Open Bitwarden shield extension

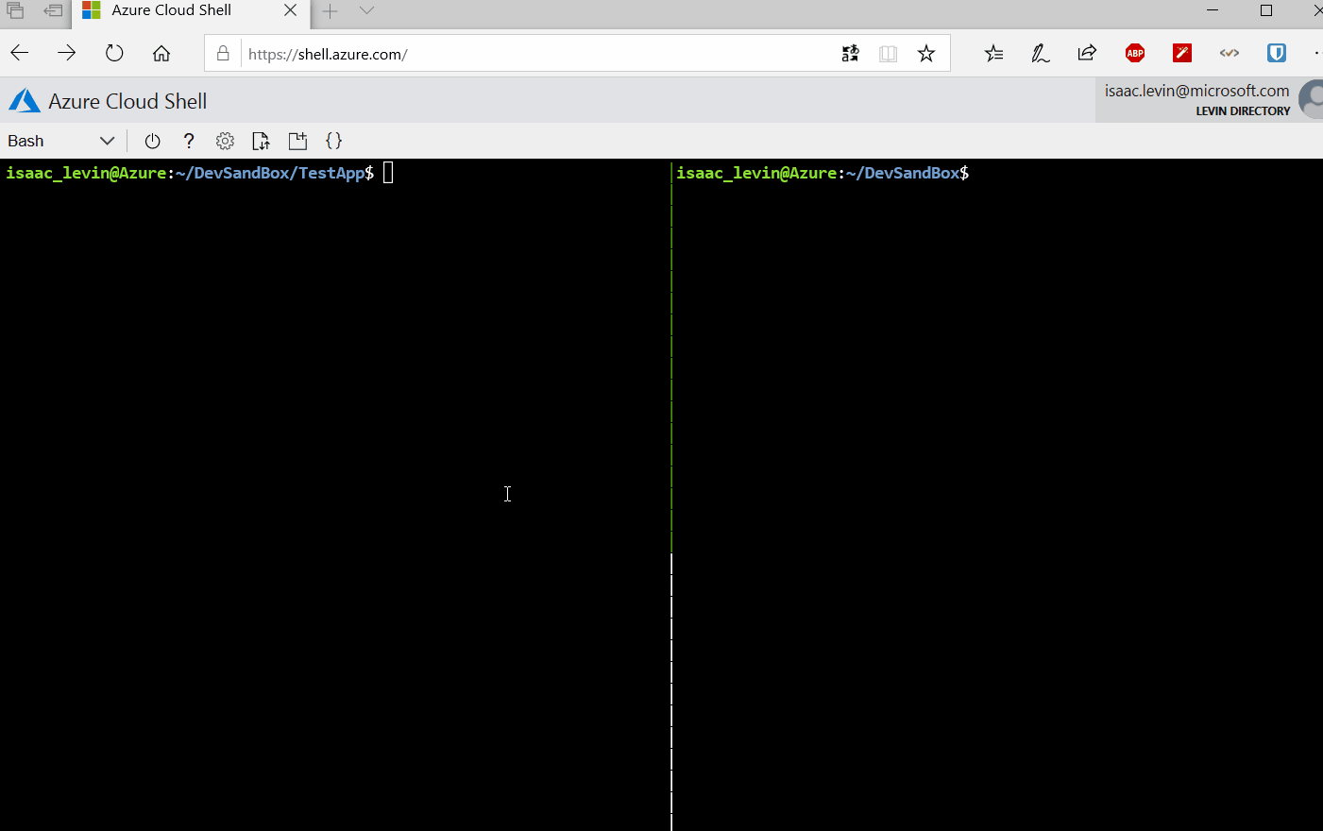coord(1277,53)
